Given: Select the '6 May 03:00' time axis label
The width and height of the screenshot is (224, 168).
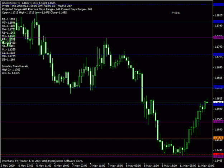Looking at the screenshot, I should tap(26, 166).
